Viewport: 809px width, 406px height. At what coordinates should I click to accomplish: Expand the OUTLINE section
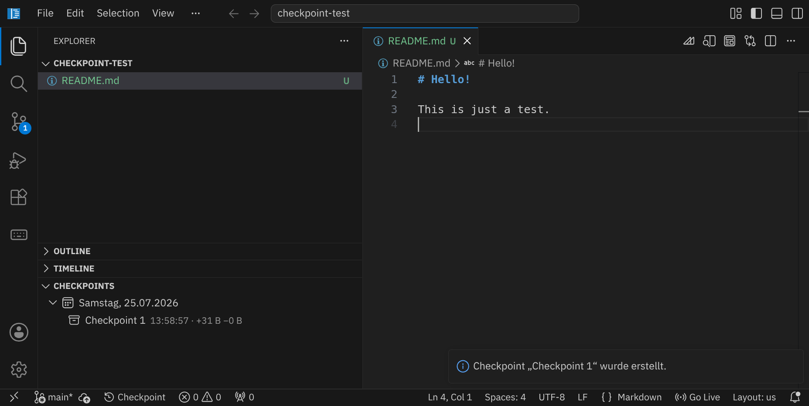coord(200,252)
